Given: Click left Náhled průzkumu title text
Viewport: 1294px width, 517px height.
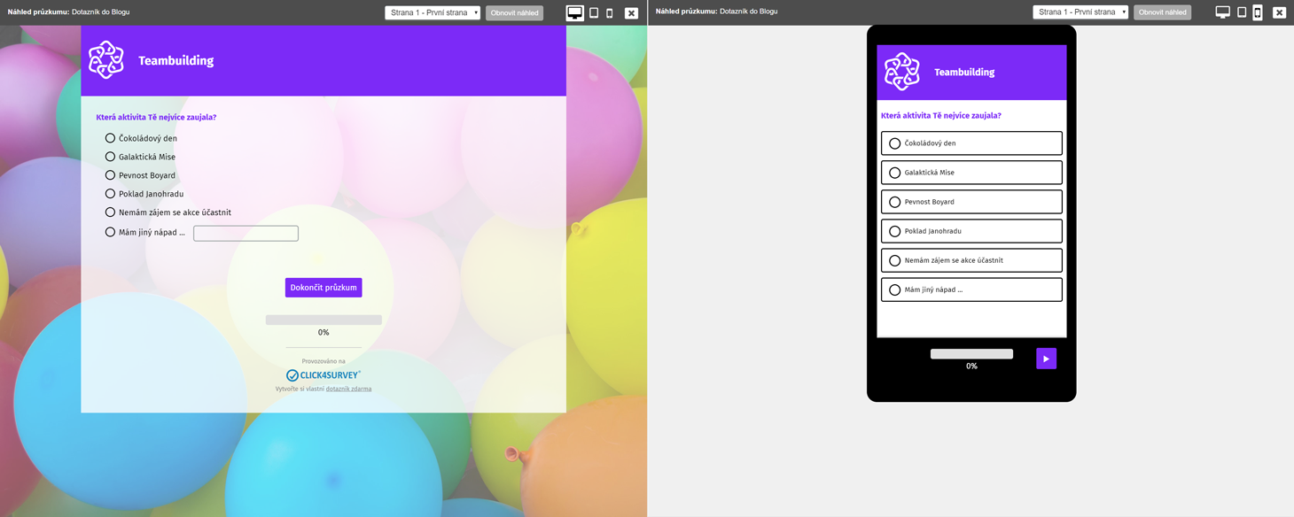Looking at the screenshot, I should [68, 12].
